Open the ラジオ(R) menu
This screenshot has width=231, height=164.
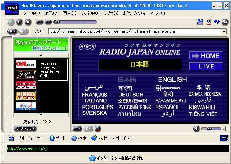point(111,13)
